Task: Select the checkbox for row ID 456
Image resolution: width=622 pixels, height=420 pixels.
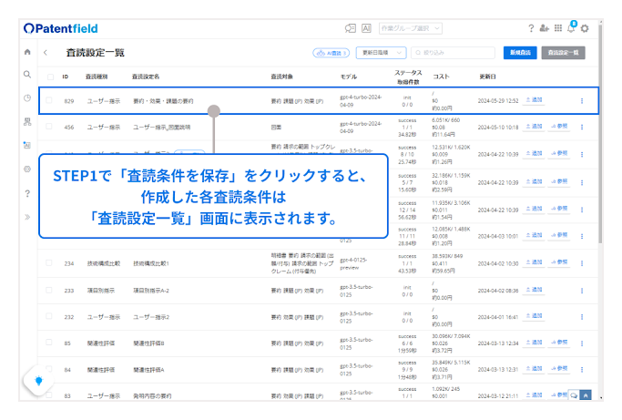Action: [x=49, y=128]
